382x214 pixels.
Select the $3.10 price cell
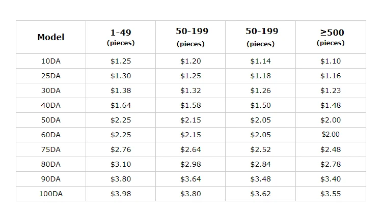point(121,164)
